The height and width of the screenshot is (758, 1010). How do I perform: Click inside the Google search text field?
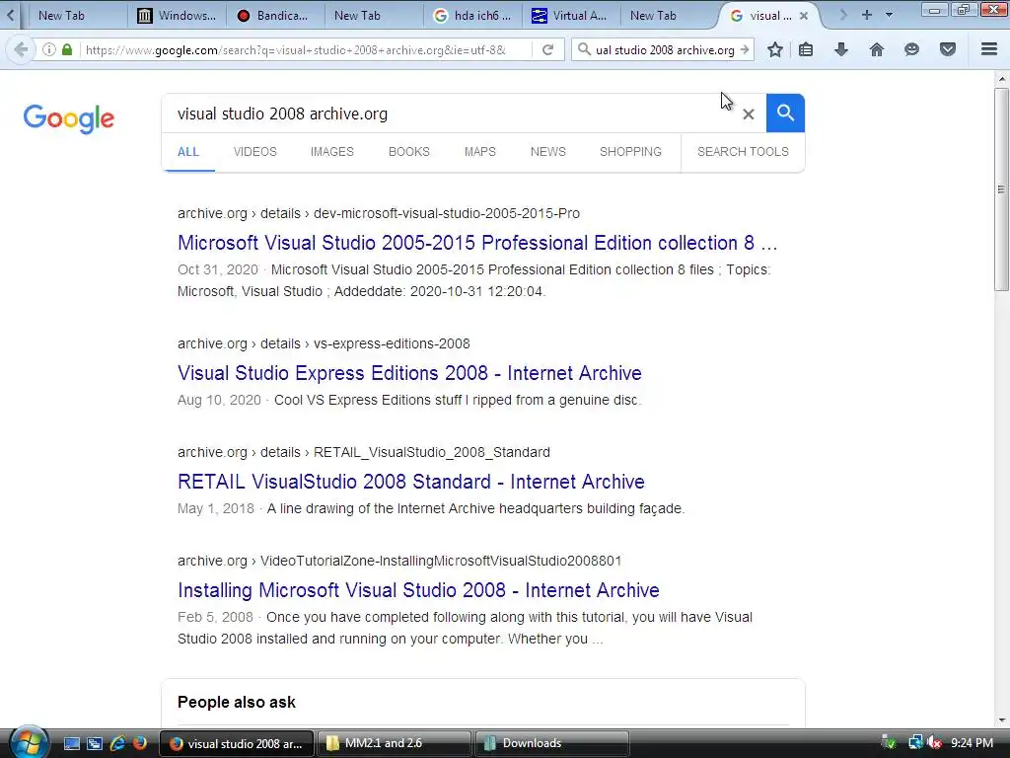coord(451,114)
